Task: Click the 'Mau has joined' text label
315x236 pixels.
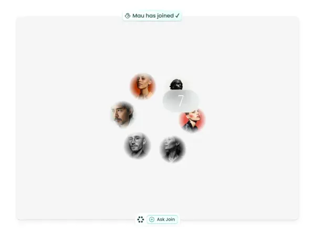Action: (x=153, y=16)
